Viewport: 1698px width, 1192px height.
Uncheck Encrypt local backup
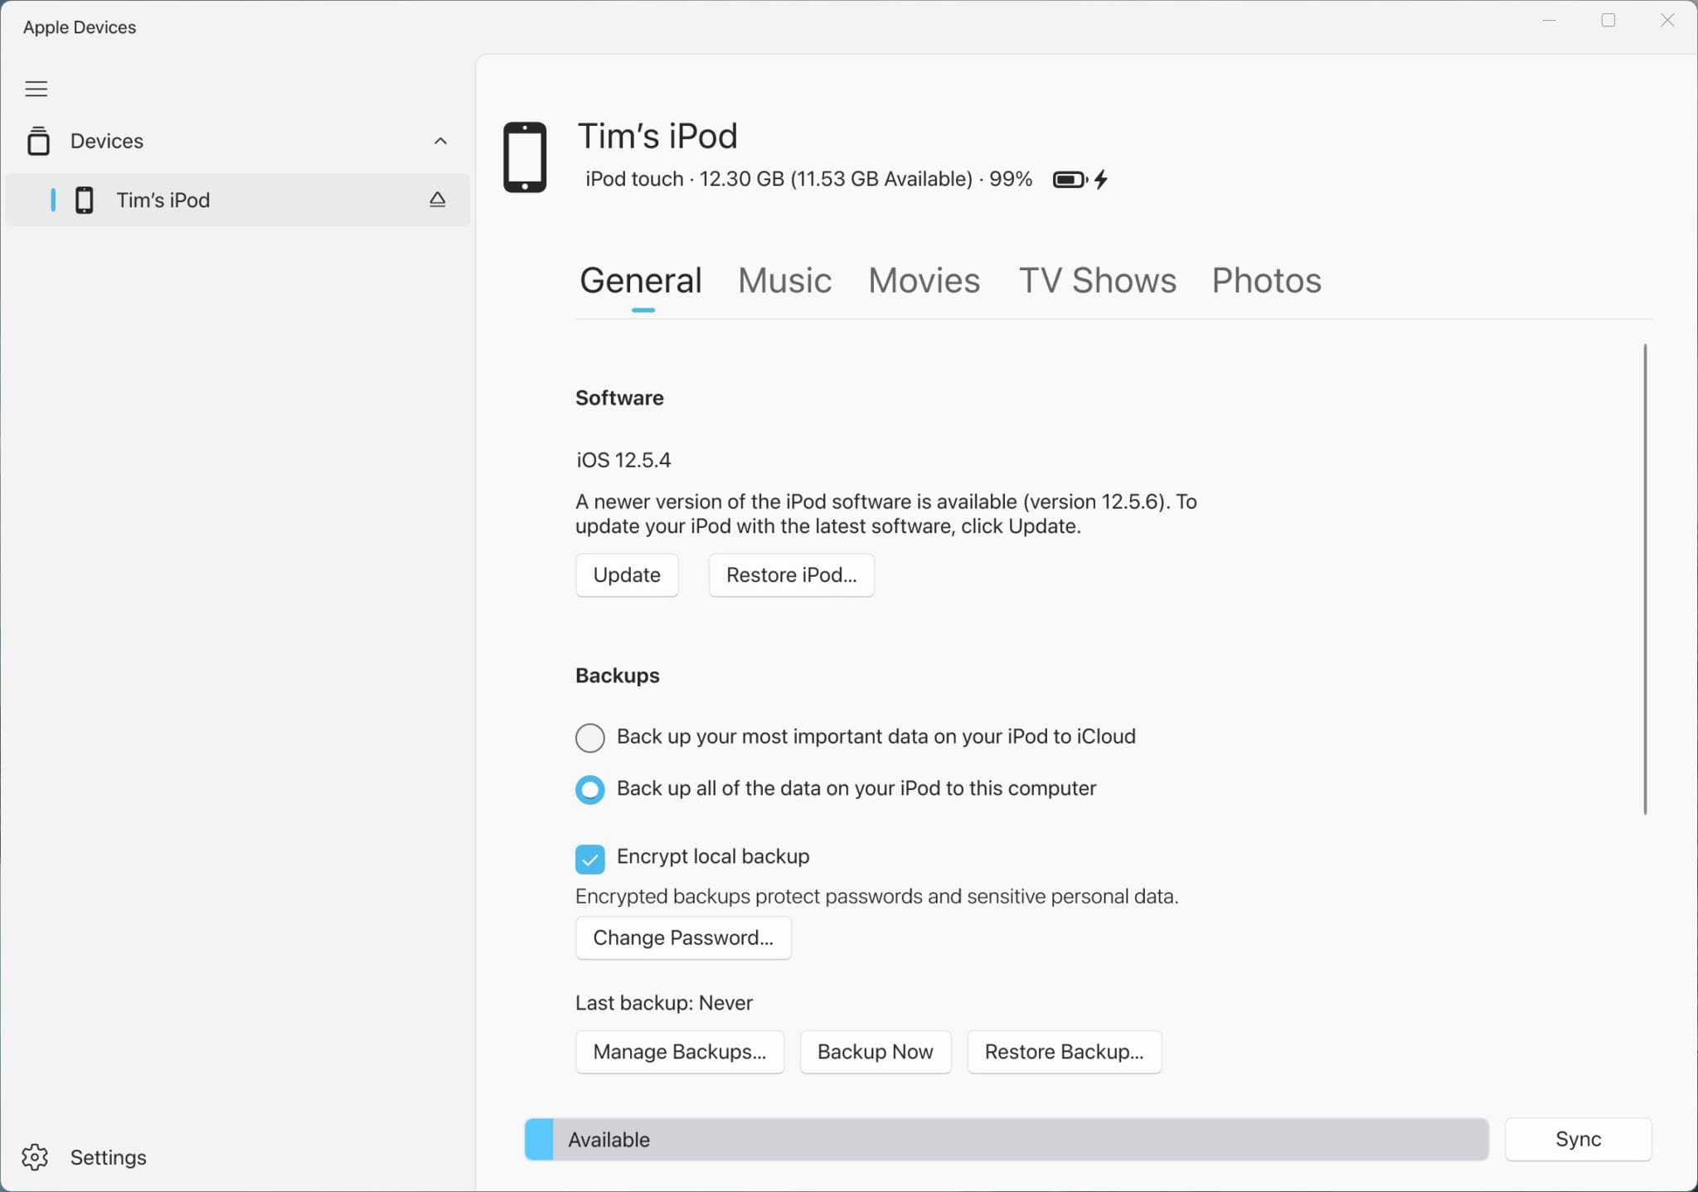(x=589, y=859)
